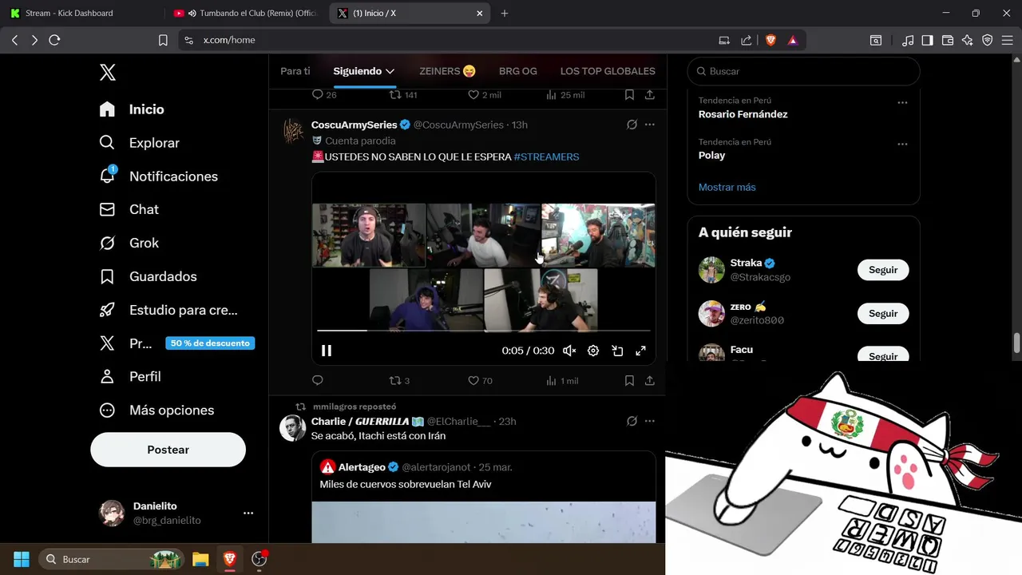Open Danielito account options ellipsis

(248, 514)
